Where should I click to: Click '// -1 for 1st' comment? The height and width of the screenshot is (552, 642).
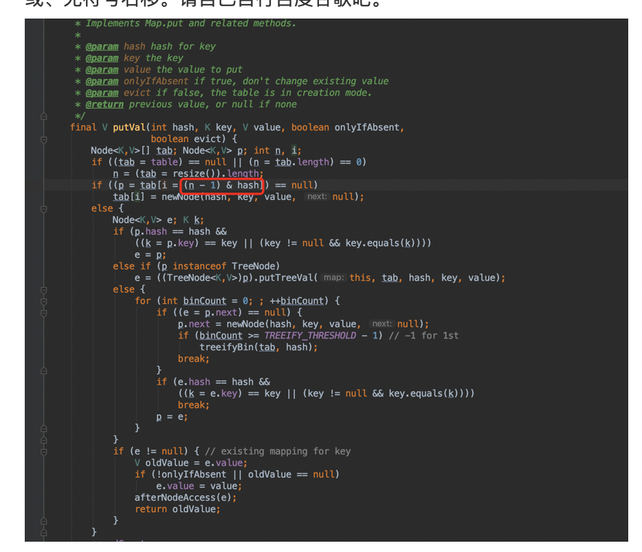424,336
